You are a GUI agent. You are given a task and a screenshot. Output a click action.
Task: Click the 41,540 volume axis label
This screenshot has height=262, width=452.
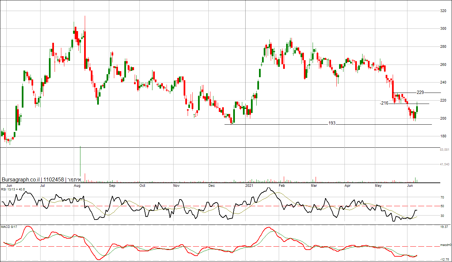pos(444,164)
